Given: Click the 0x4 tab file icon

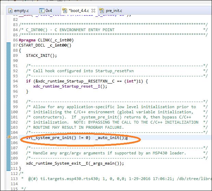Looking at the screenshot, I should (x=42, y=11).
